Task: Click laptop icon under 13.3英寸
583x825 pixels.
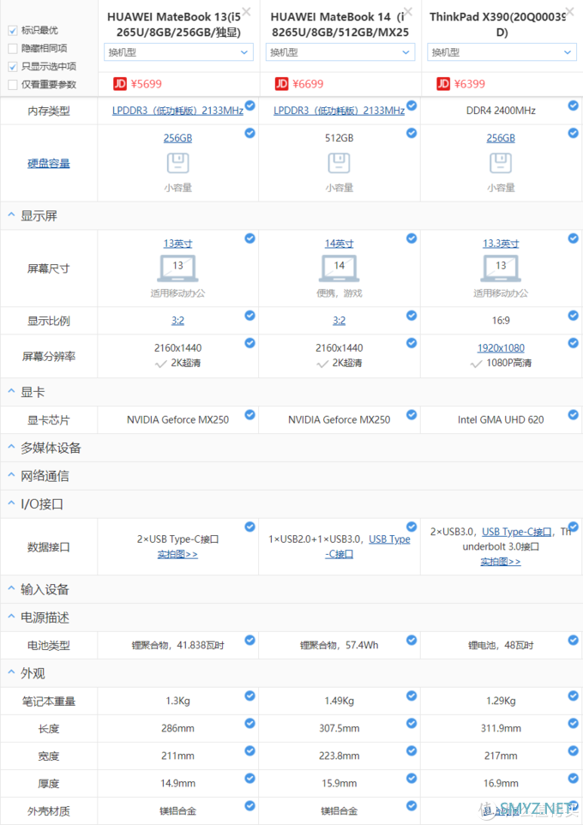Action: [501, 268]
